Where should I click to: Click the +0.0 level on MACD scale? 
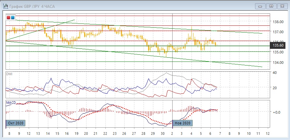pyautogui.click(x=277, y=112)
